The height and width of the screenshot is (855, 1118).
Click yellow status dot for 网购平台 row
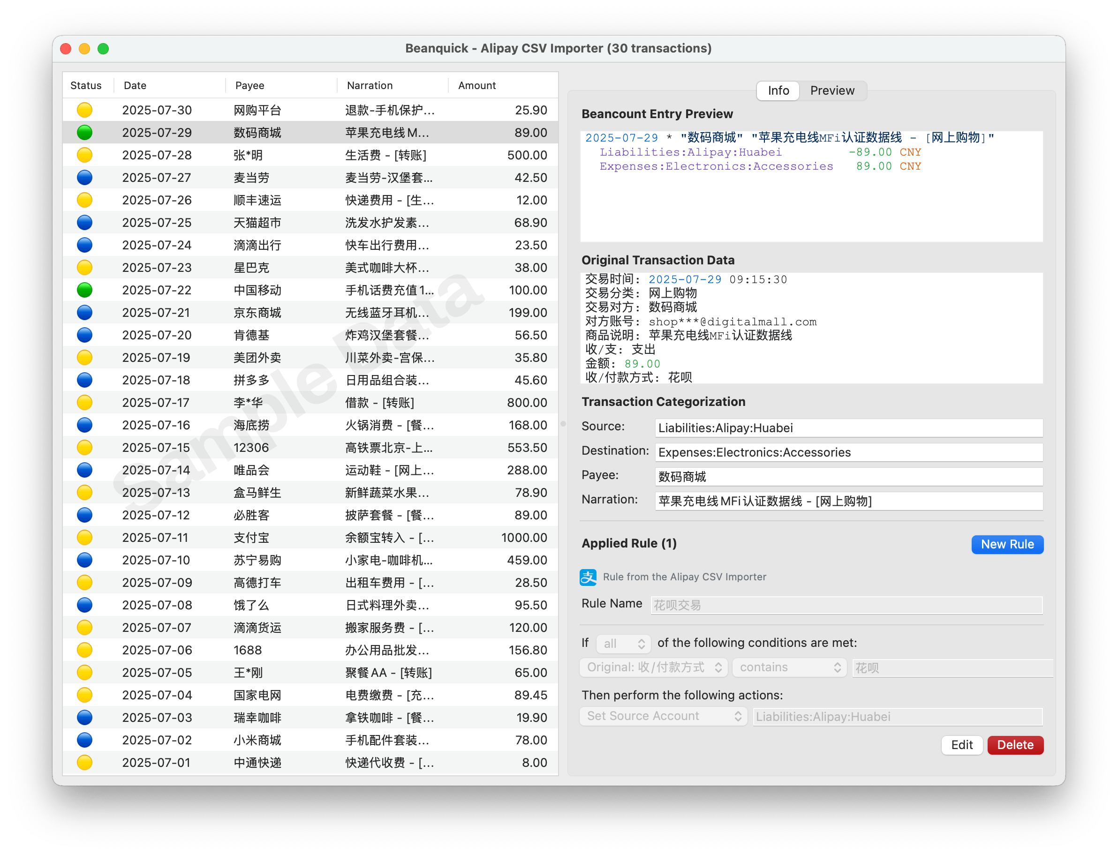(84, 110)
